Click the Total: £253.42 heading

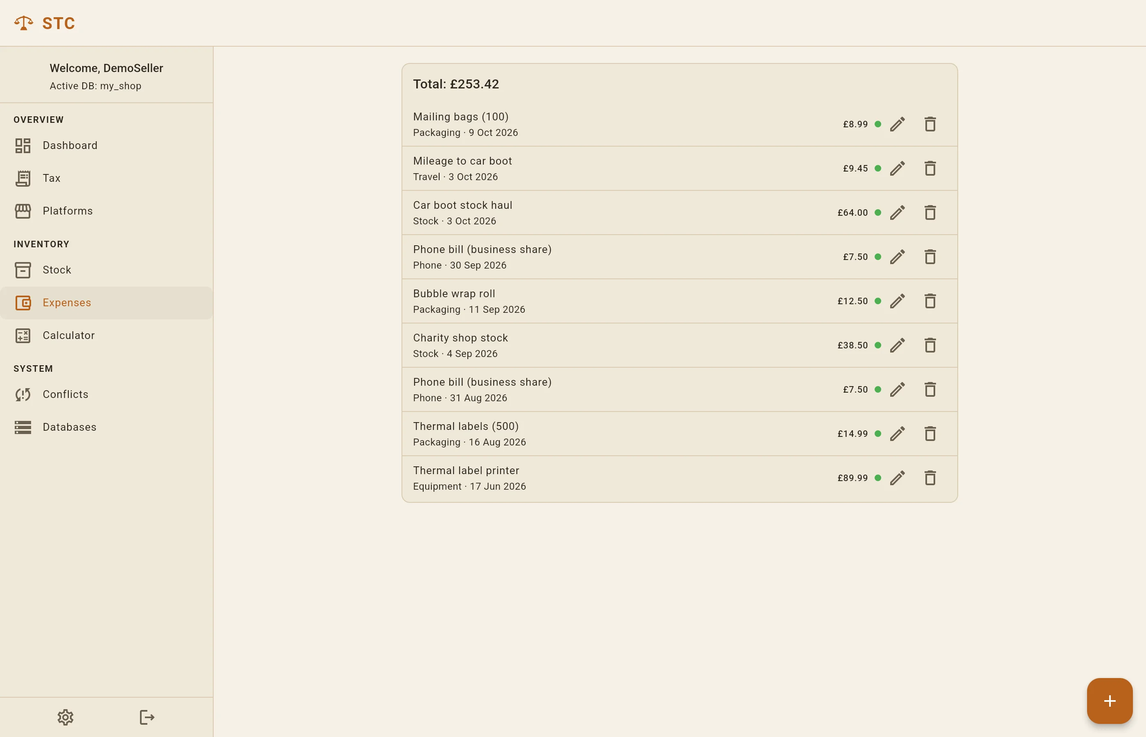pyautogui.click(x=456, y=84)
